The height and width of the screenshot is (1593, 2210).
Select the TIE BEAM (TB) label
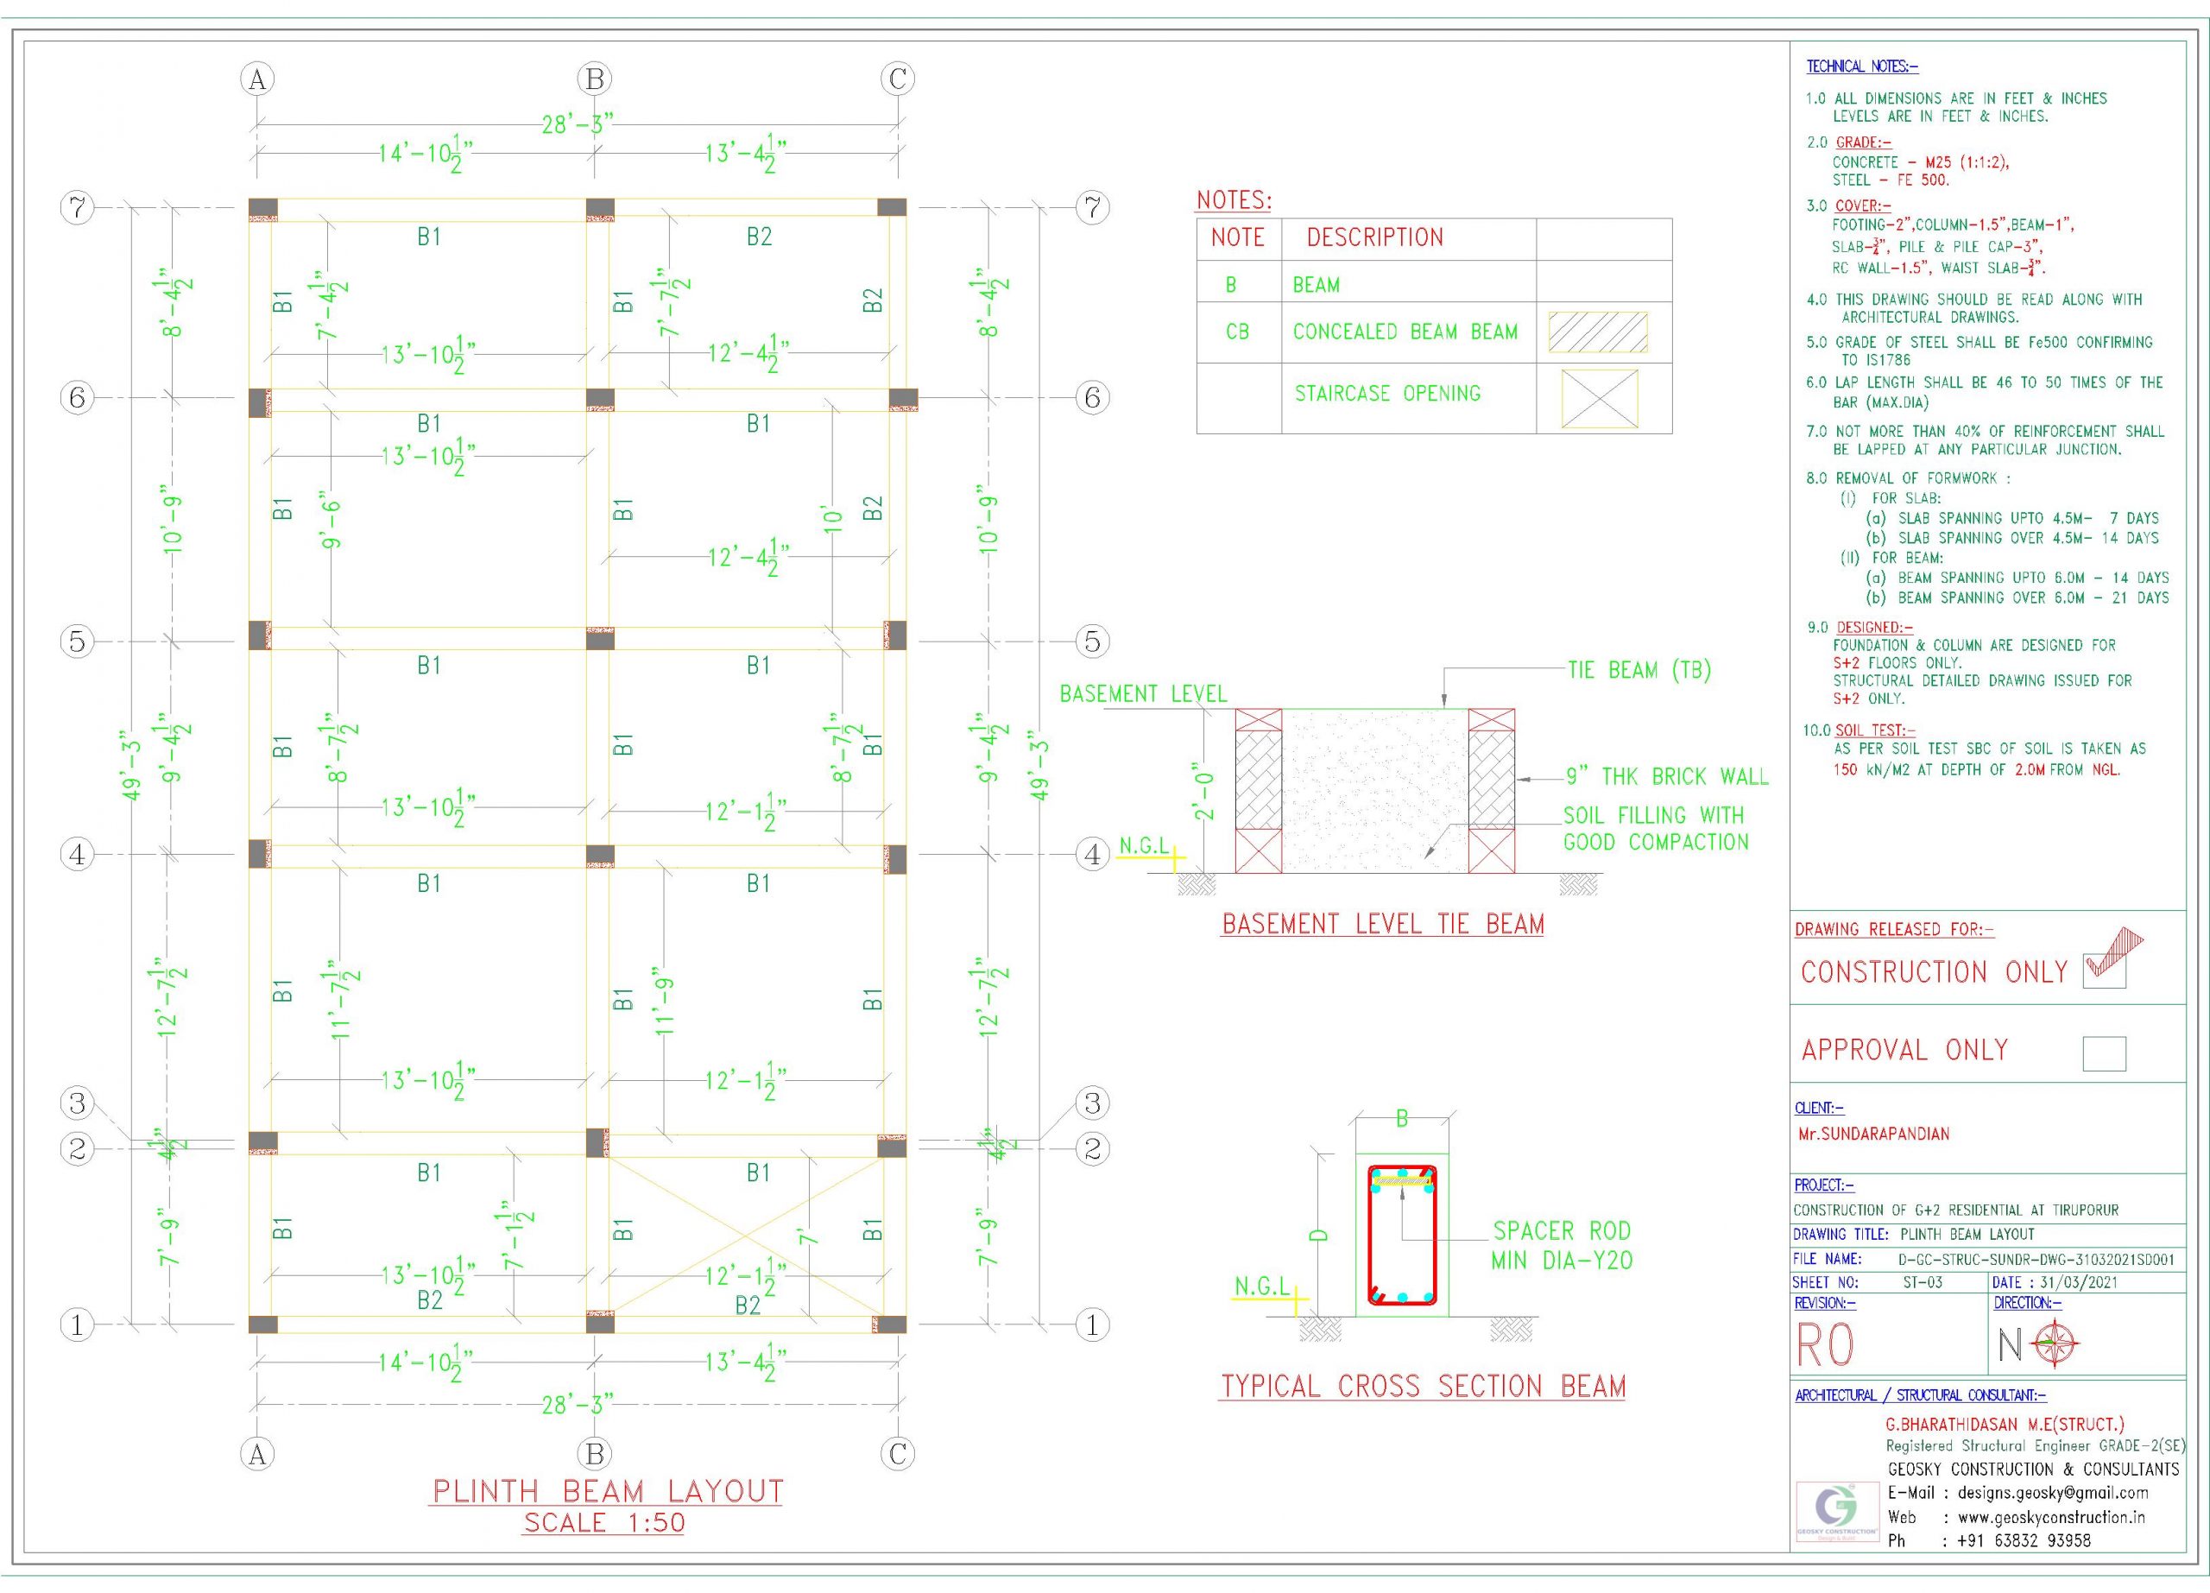[1639, 670]
